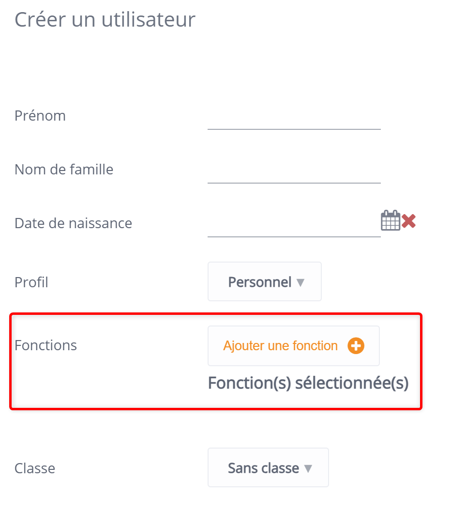
Task: Select the Nom de famille input field
Action: tap(293, 178)
